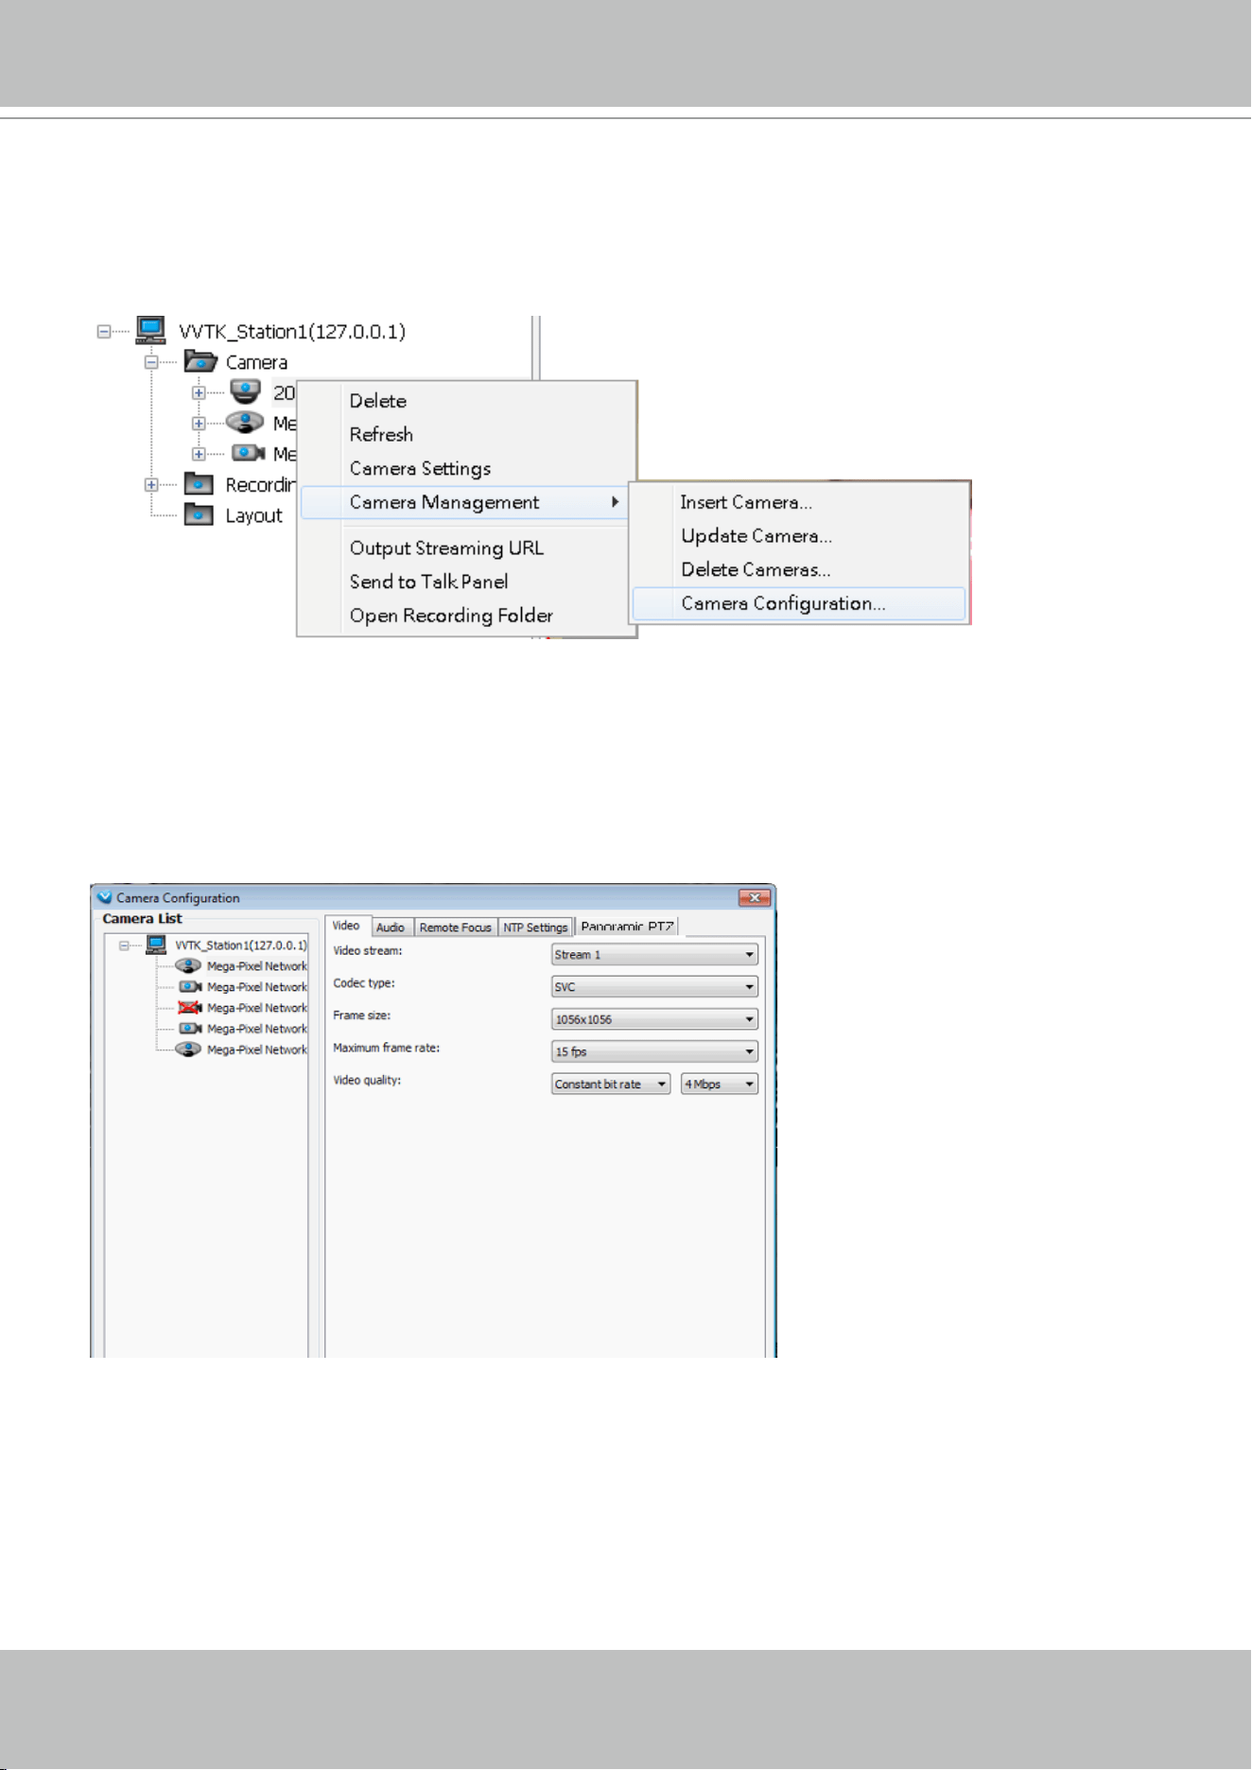The image size is (1252, 1770).
Task: Click the Recording folder icon
Action: (199, 484)
